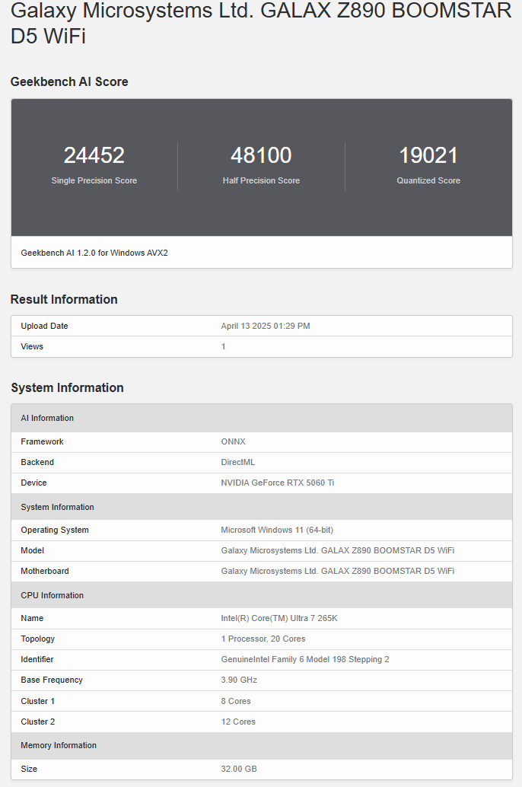Click the Motherboard label
This screenshot has height=787, width=522.
[x=45, y=571]
